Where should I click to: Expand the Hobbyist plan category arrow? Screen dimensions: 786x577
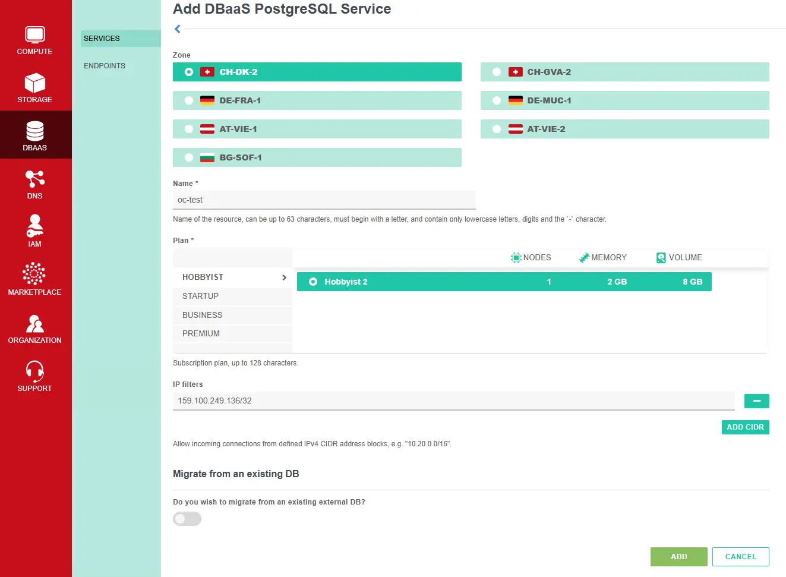click(284, 278)
